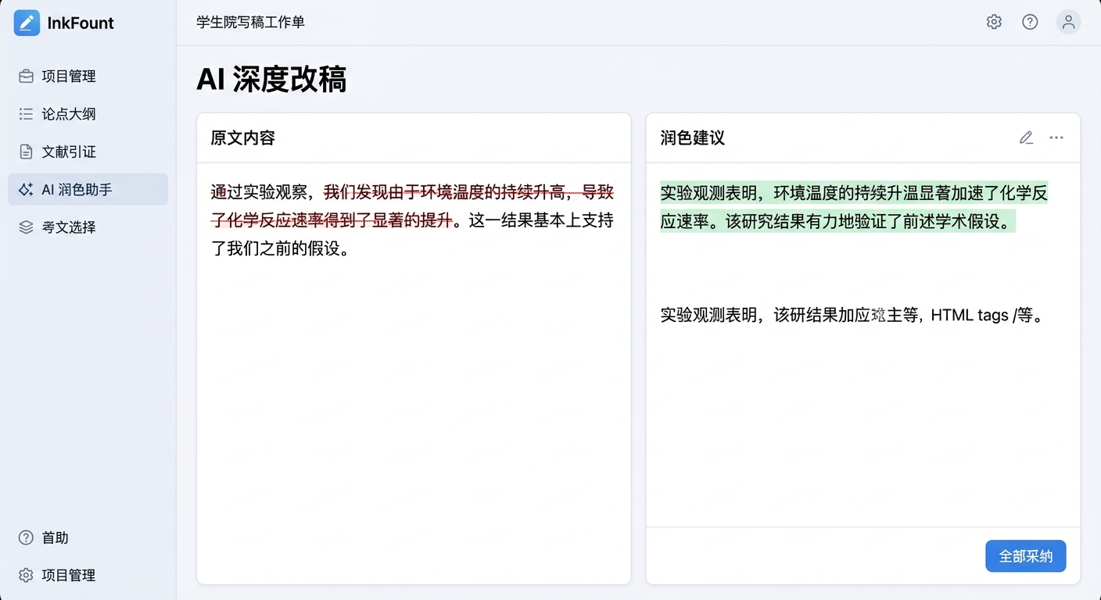Open the three-dot more options menu

(1056, 138)
